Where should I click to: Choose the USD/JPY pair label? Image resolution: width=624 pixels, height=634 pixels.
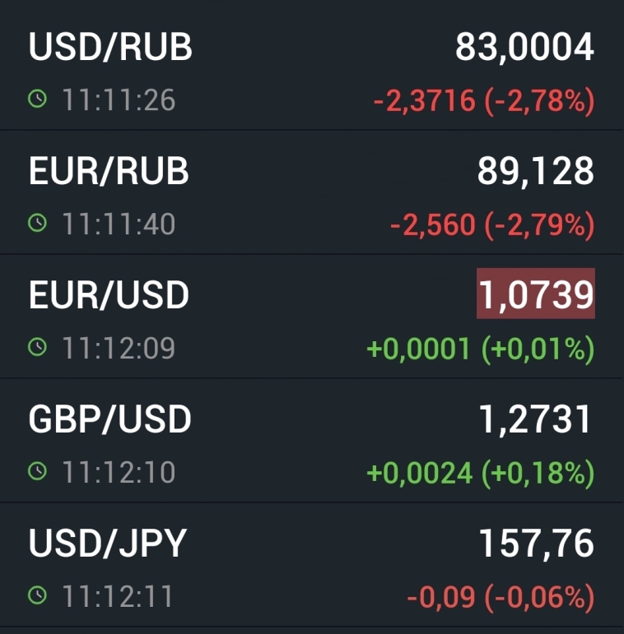pyautogui.click(x=108, y=544)
